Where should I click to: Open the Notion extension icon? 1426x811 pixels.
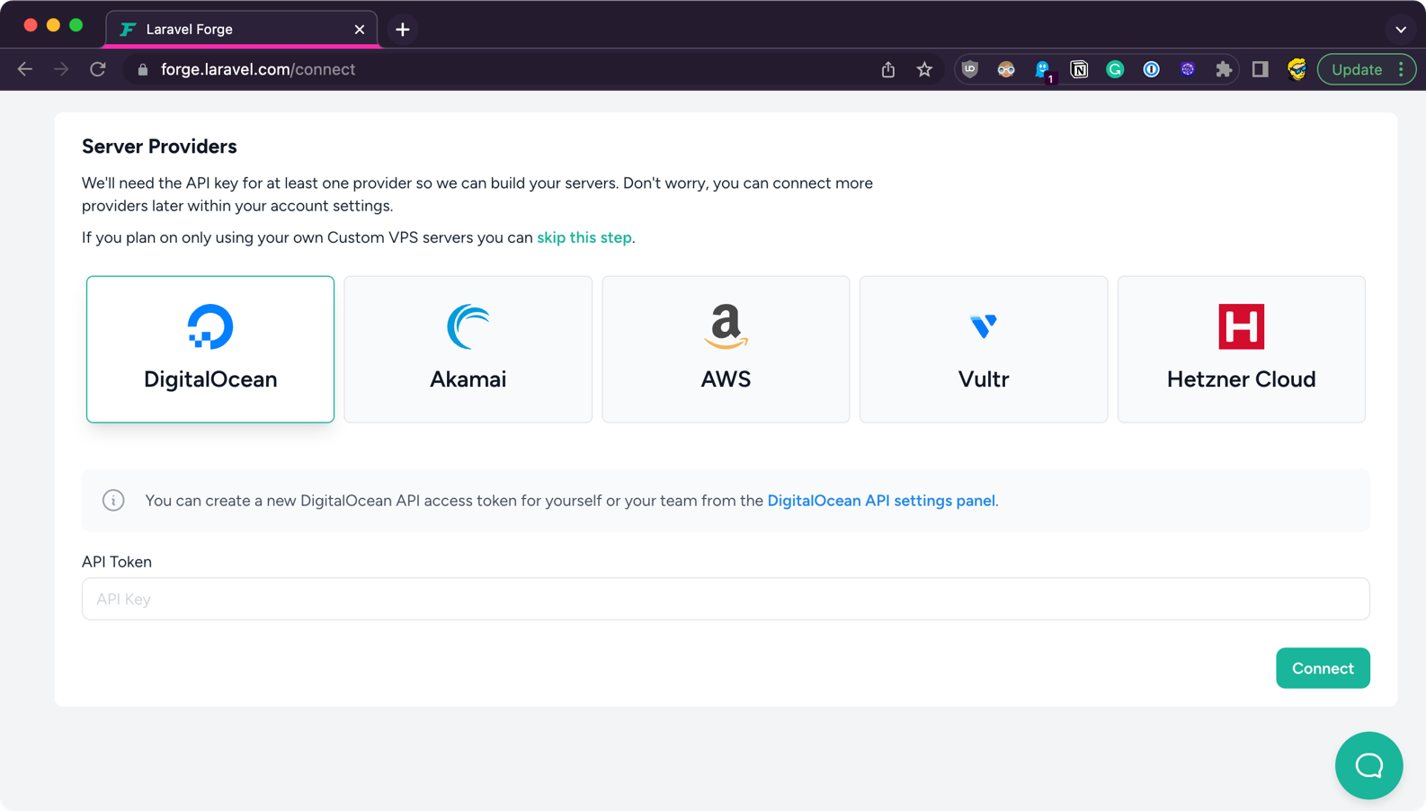(1079, 69)
